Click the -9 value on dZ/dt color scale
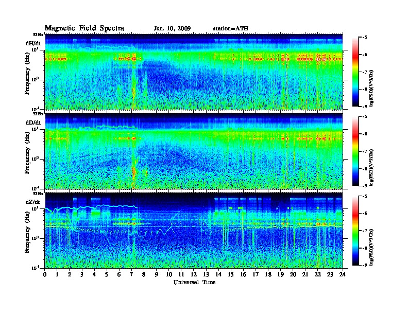This screenshot has width=408, height=315. [x=365, y=265]
